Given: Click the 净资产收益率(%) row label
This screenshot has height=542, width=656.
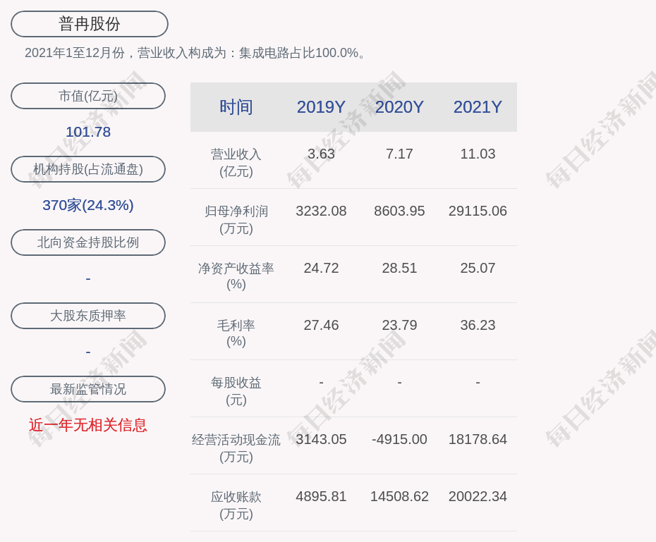Looking at the screenshot, I should [236, 276].
